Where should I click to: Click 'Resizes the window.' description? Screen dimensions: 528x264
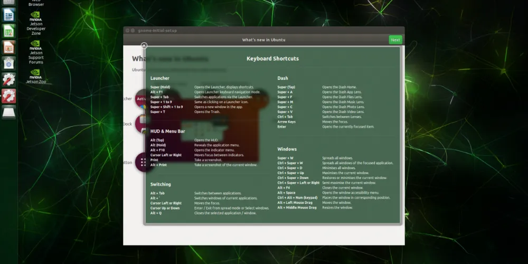[337, 208]
